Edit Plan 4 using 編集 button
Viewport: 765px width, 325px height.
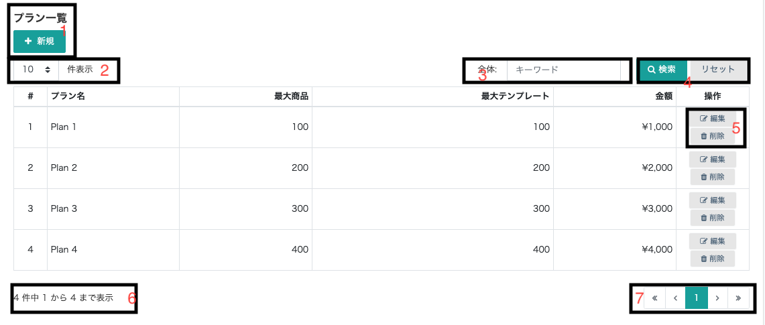pos(712,241)
